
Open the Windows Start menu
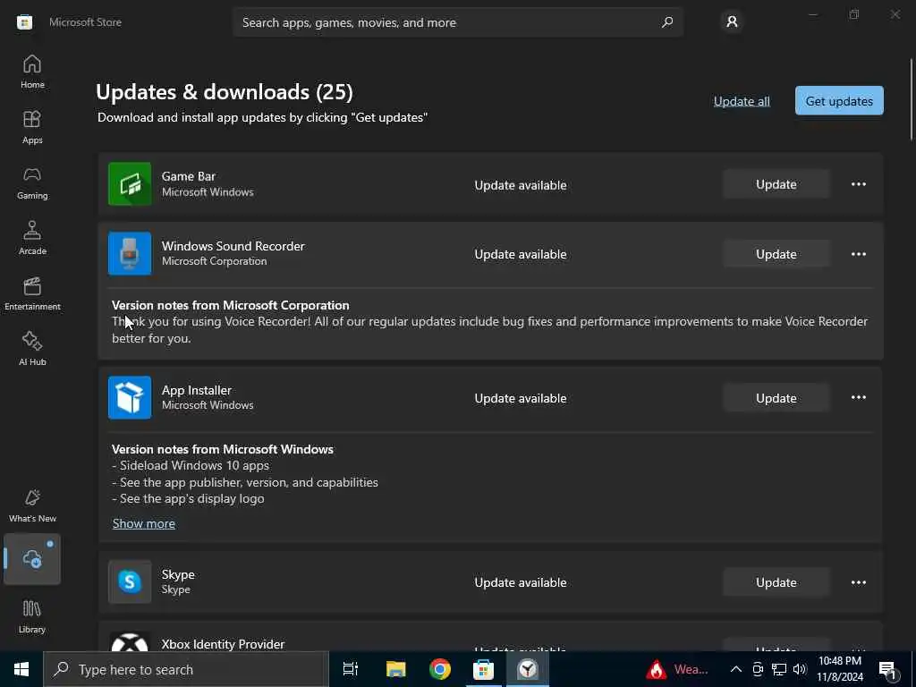21,669
